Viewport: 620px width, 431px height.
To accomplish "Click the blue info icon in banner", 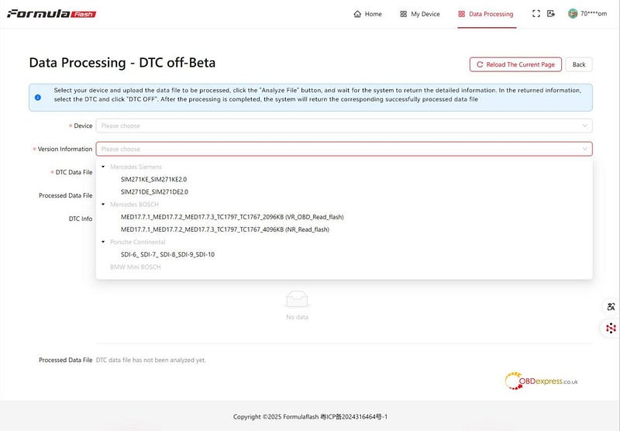I will click(37, 97).
